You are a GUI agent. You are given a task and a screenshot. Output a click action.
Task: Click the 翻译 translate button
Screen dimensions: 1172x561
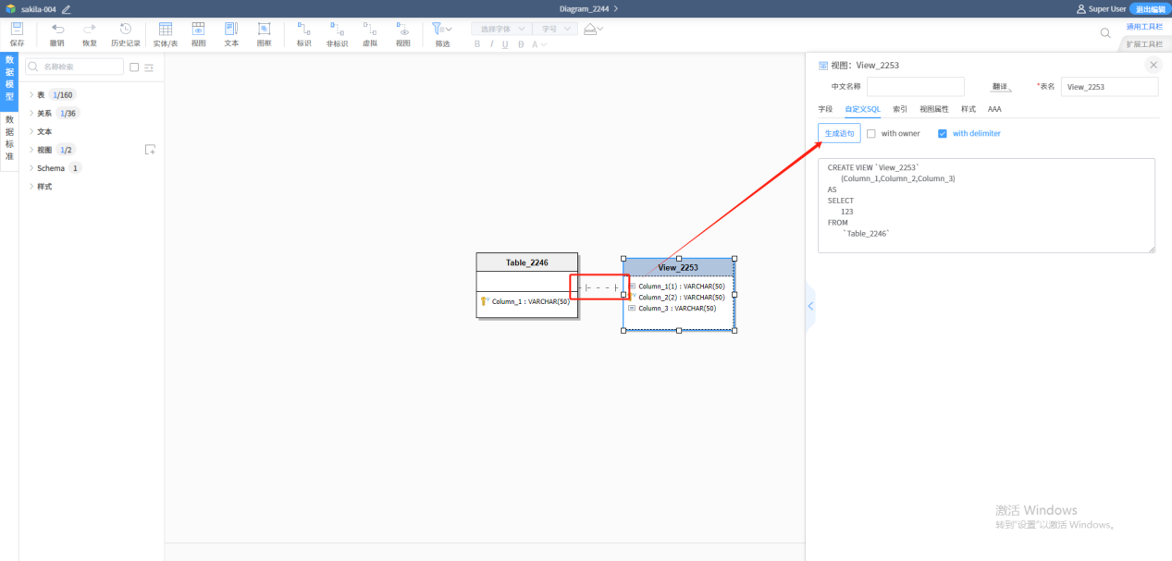[1000, 86]
